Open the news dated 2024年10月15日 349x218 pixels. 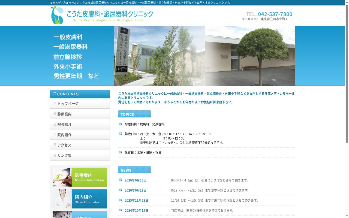[136, 211]
